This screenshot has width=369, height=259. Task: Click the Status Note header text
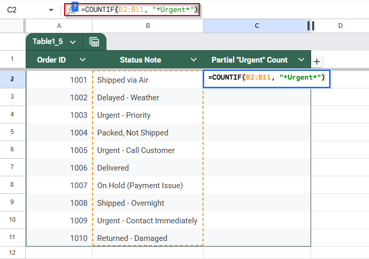tap(141, 60)
